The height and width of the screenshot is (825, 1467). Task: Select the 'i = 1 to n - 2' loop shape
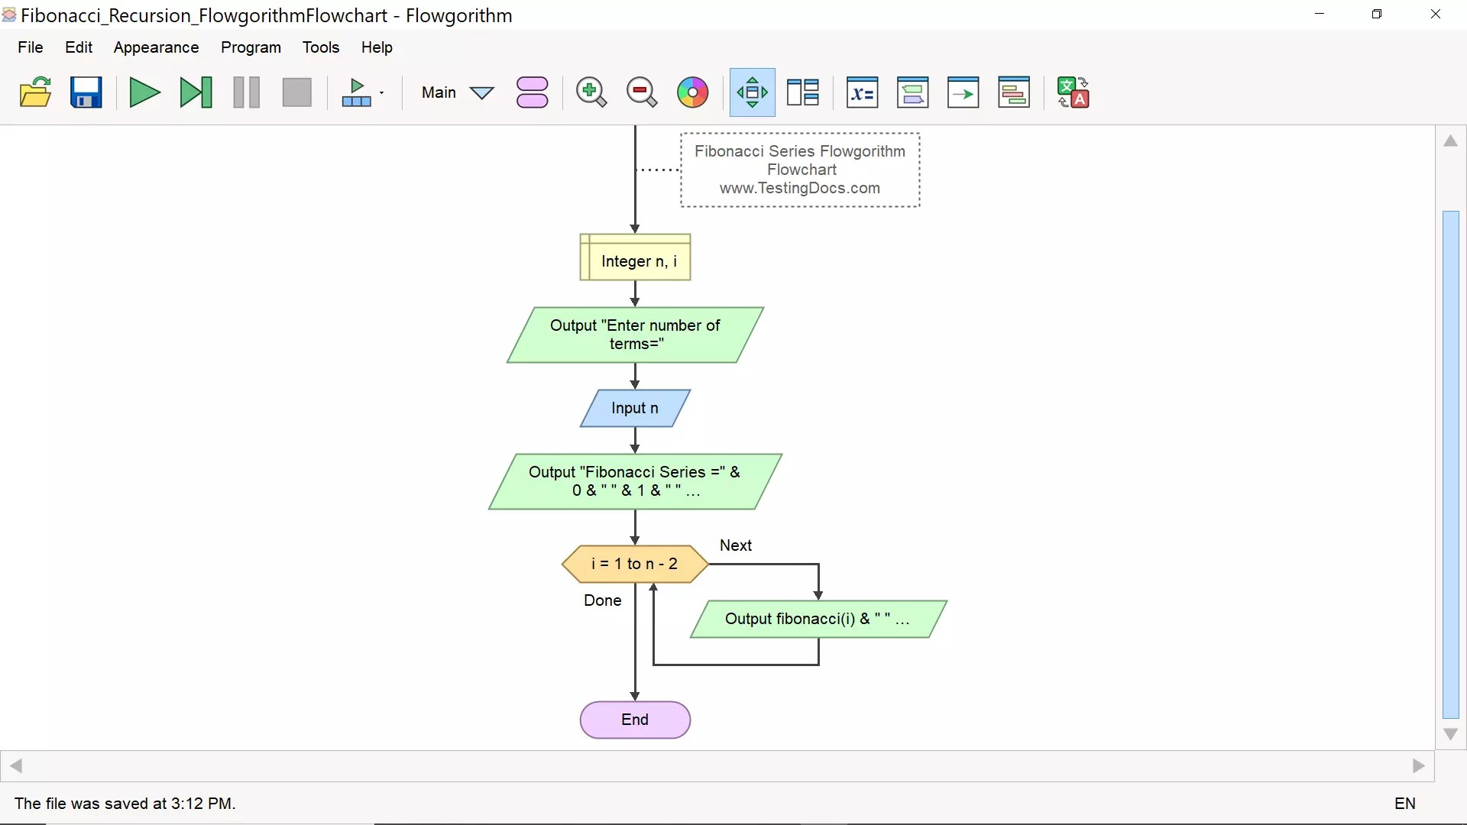(x=635, y=564)
